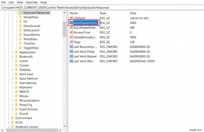
Task: Select the don't load key label
Action: (26, 74)
